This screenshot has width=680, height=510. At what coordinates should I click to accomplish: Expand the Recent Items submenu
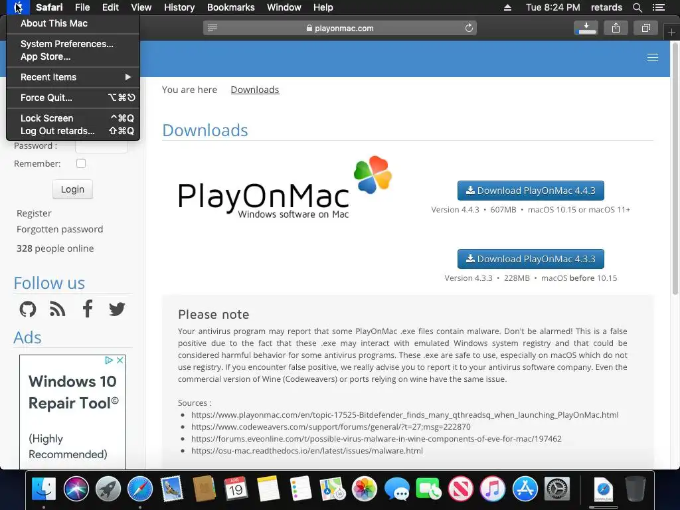pos(73,77)
